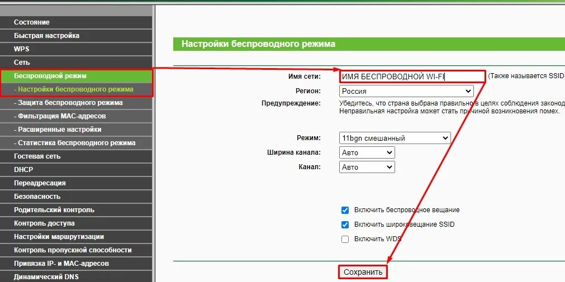The height and width of the screenshot is (282, 565).
Task: Click the 'Также называется SSID' note
Action: pyautogui.click(x=526, y=77)
